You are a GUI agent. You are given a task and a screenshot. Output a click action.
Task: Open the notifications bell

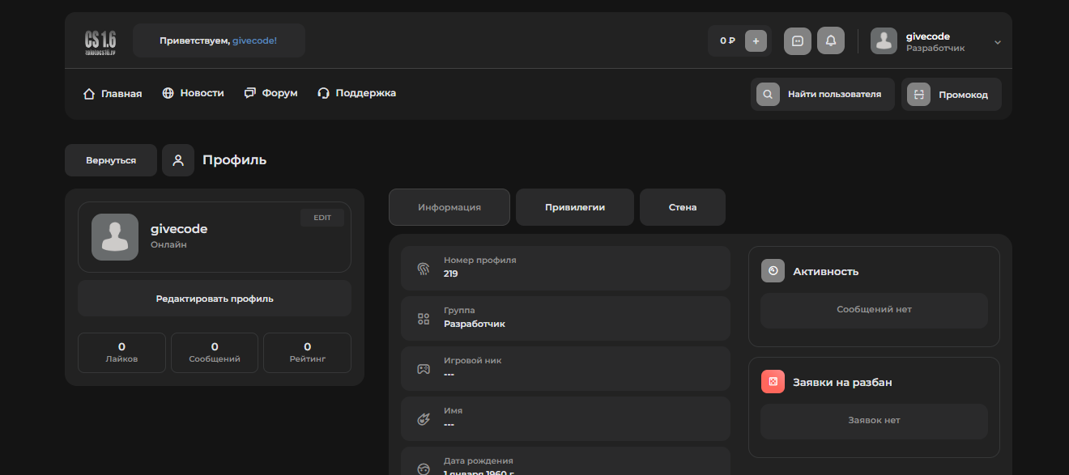[x=830, y=41]
